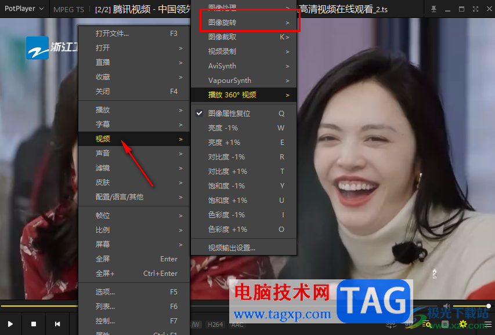Open the 比例 menu entry

click(134, 230)
